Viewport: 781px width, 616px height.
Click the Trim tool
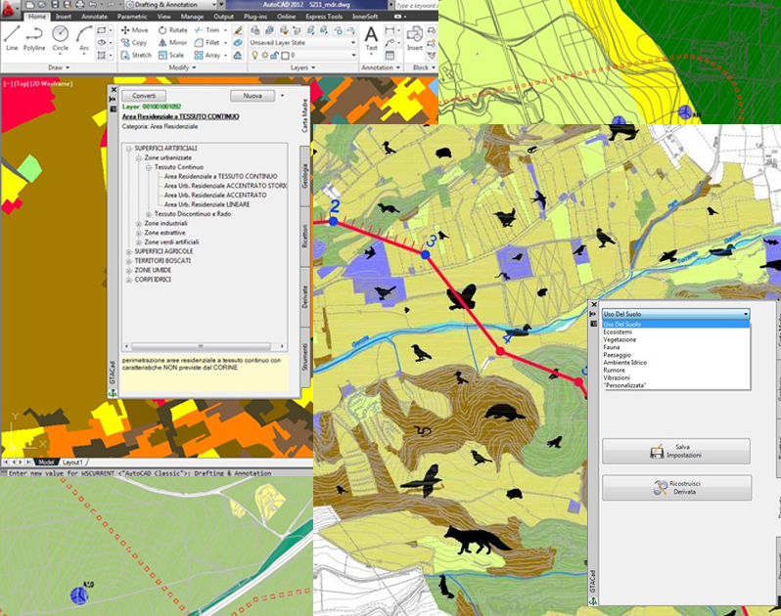click(207, 30)
